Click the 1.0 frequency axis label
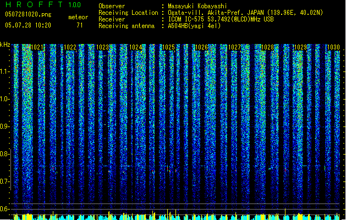Viewport: 346px width, 220px height. pyautogui.click(x=5, y=99)
